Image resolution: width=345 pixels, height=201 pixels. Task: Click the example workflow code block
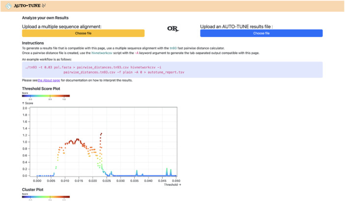pyautogui.click(x=172, y=69)
